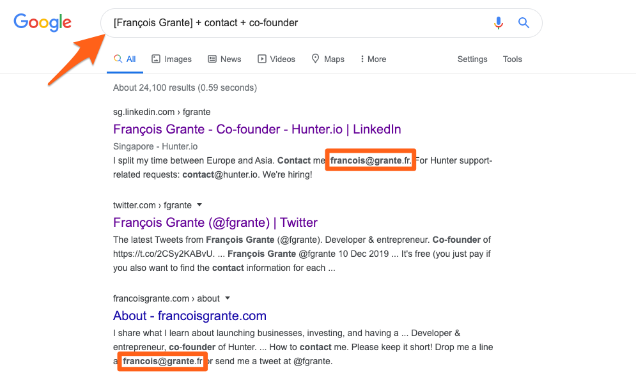Click francois@grante.fr in the francoisgrante.com snippet
Viewport: 636px width, 384px height.
point(162,361)
